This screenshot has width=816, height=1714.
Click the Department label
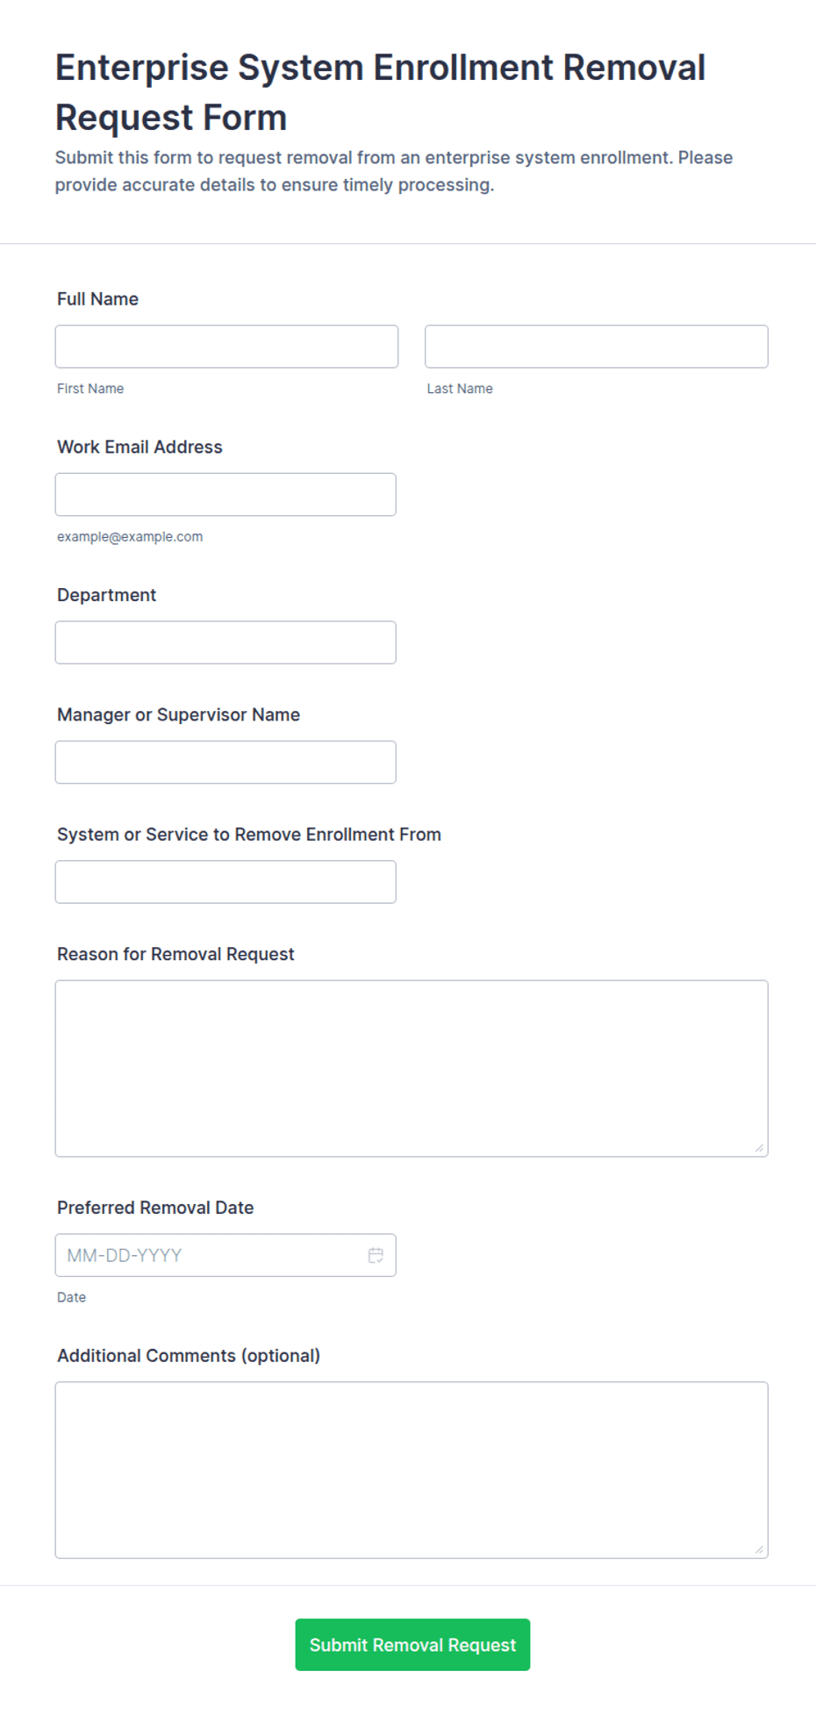coord(106,595)
